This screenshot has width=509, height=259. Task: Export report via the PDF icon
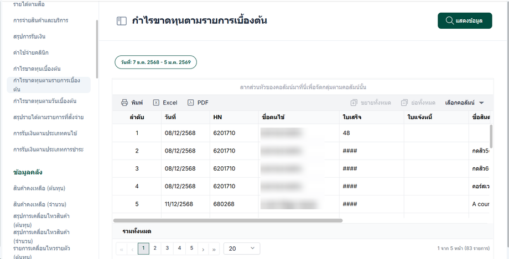pyautogui.click(x=191, y=103)
